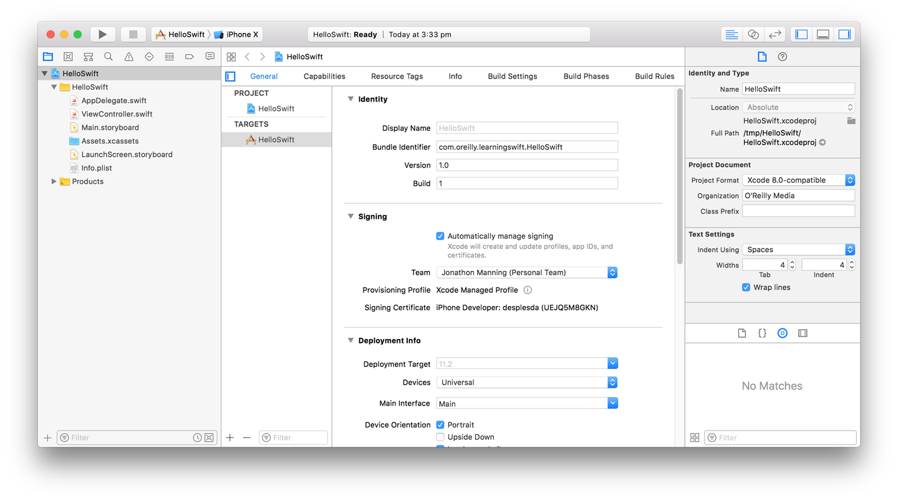Show the Object library
This screenshot has height=501, width=898.
pos(783,333)
